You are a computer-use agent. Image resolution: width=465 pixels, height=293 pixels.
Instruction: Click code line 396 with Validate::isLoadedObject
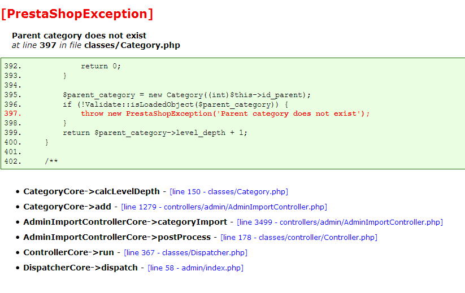175,104
